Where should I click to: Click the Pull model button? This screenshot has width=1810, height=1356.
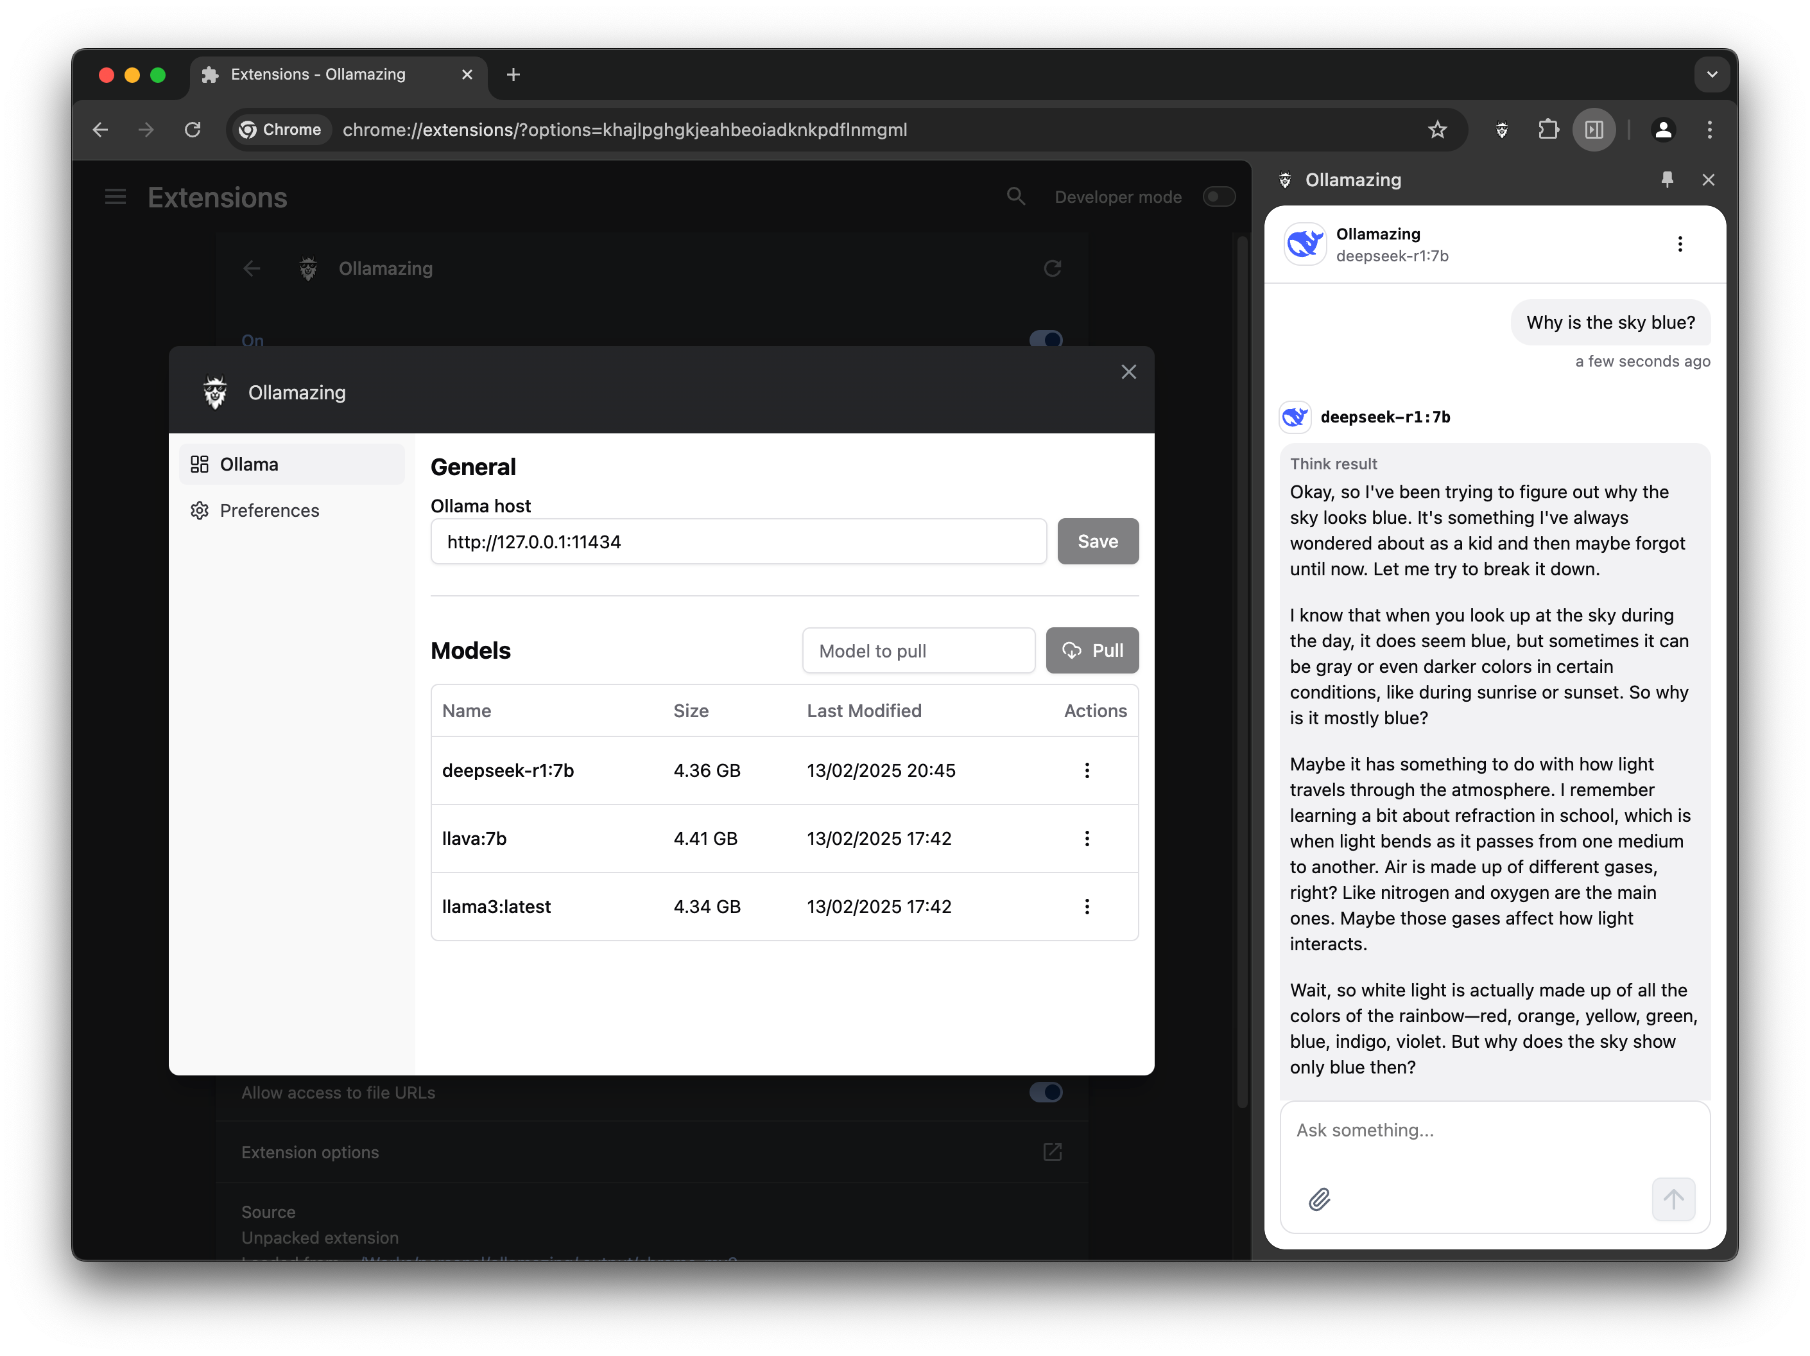(1092, 650)
